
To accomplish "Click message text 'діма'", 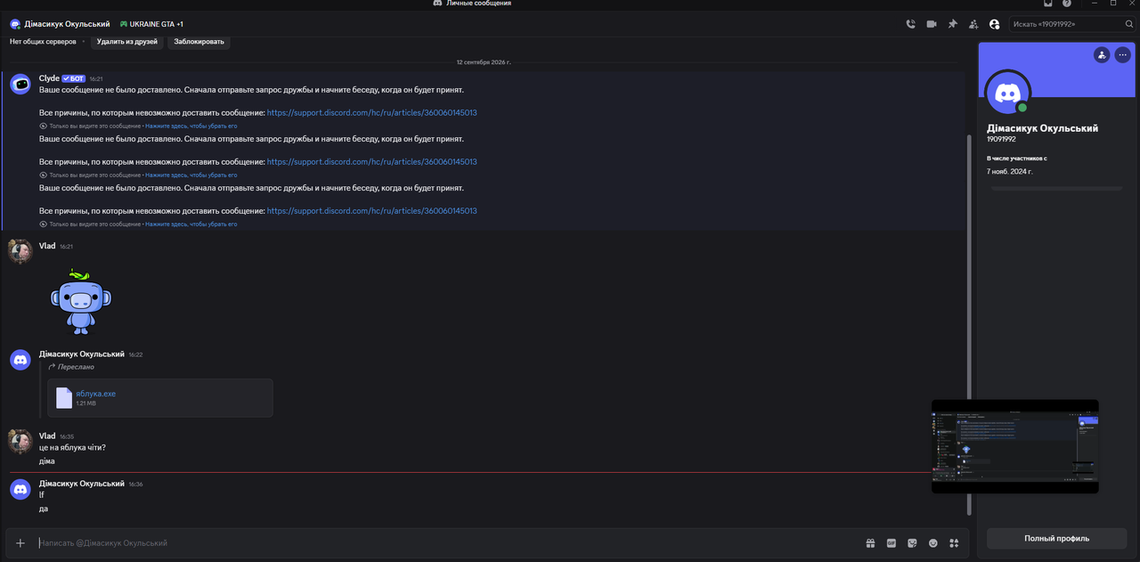I will (x=47, y=461).
